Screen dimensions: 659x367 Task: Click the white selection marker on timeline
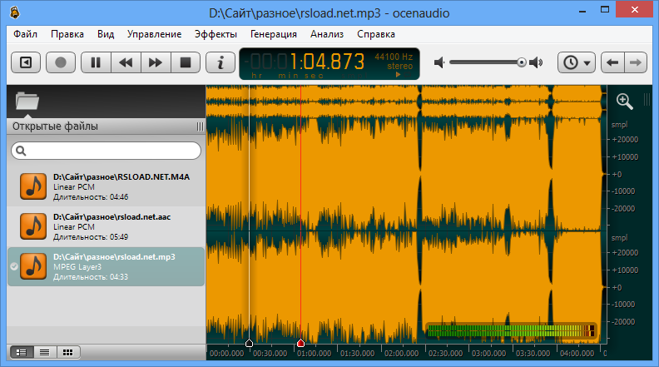point(249,343)
